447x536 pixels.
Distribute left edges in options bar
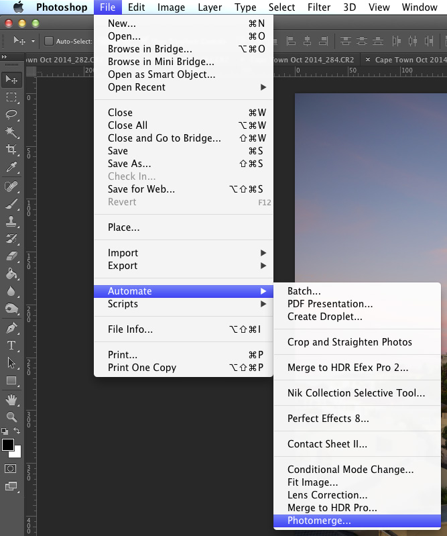(396, 42)
